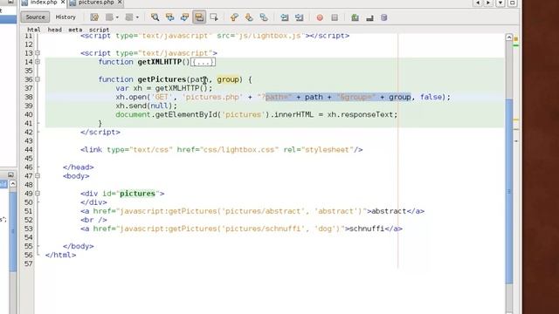
Task: Click '<br />' tag on line 52
Action: coord(93,220)
